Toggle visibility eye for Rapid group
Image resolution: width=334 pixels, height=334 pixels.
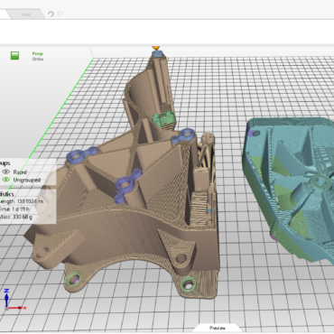pyautogui.click(x=5, y=172)
